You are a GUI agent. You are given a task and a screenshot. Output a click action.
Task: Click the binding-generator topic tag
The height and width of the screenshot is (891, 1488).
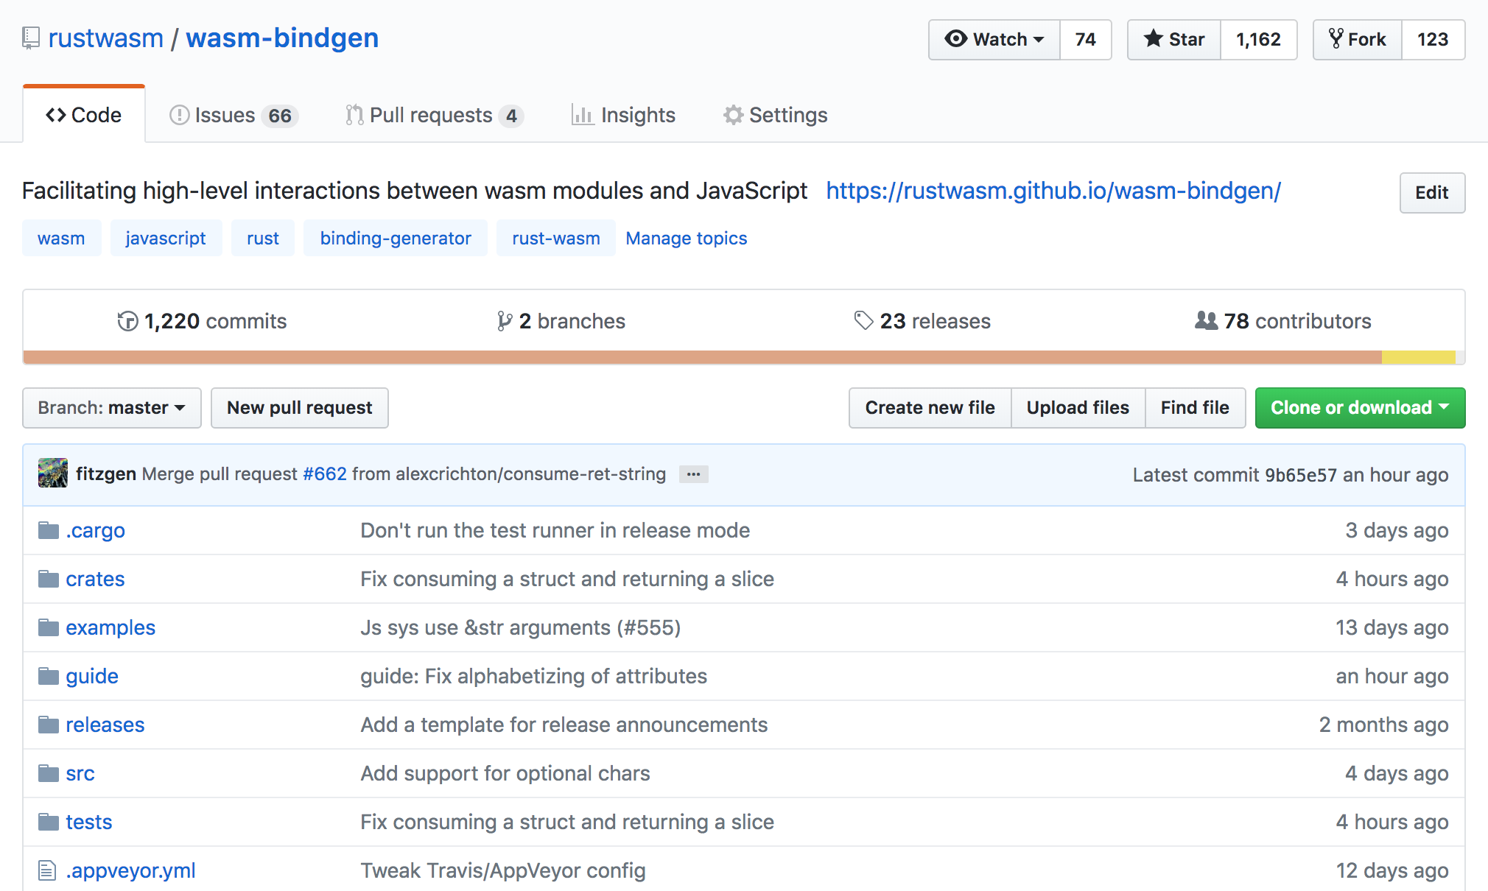pyautogui.click(x=396, y=238)
